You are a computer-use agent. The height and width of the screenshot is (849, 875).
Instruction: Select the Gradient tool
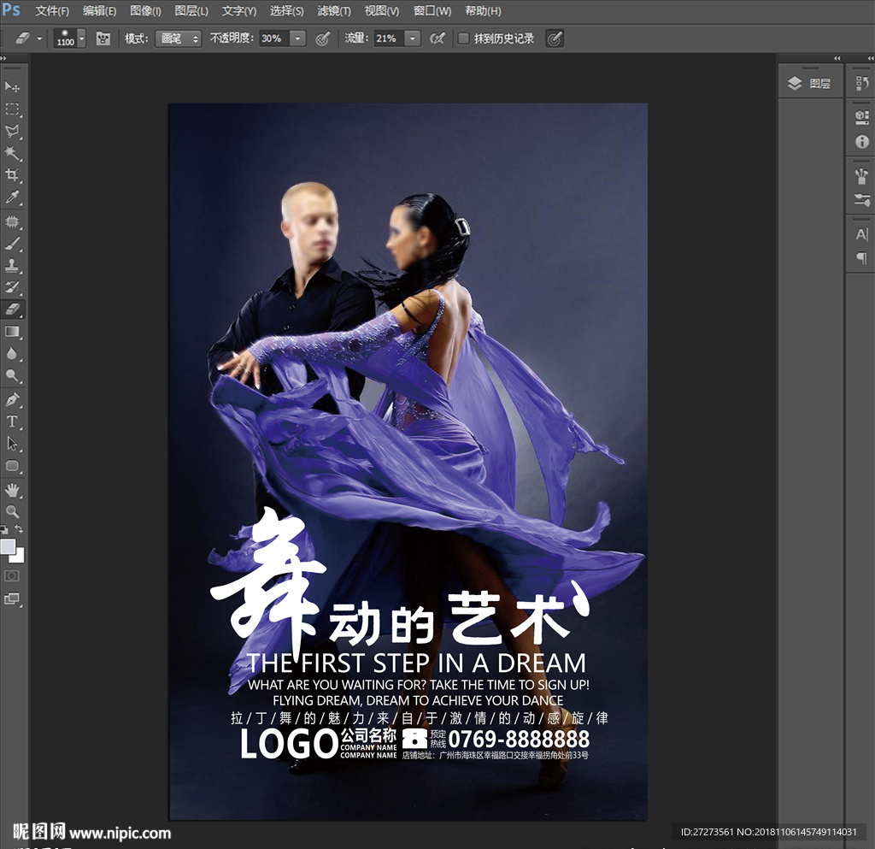tap(12, 332)
